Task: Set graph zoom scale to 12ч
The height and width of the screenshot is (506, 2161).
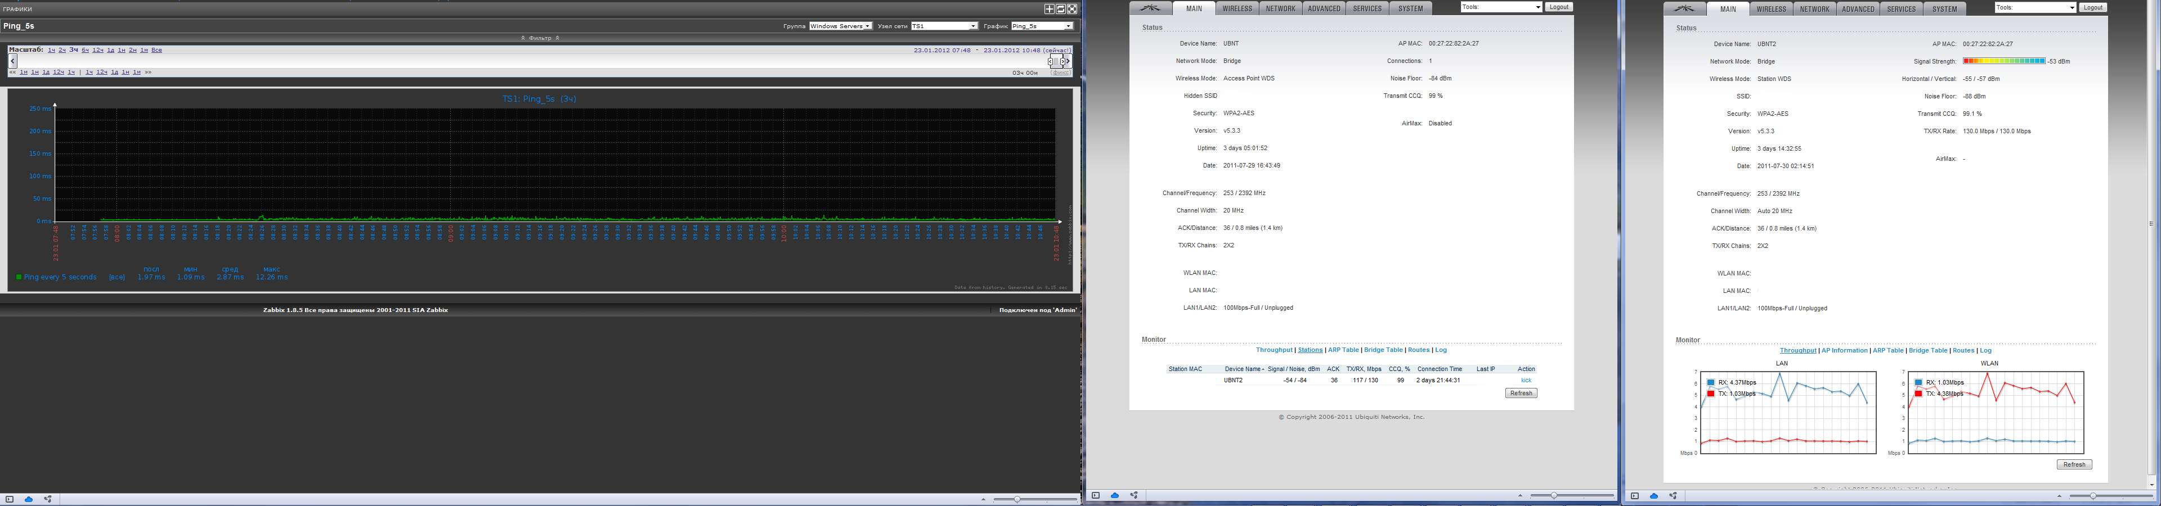Action: coord(98,50)
